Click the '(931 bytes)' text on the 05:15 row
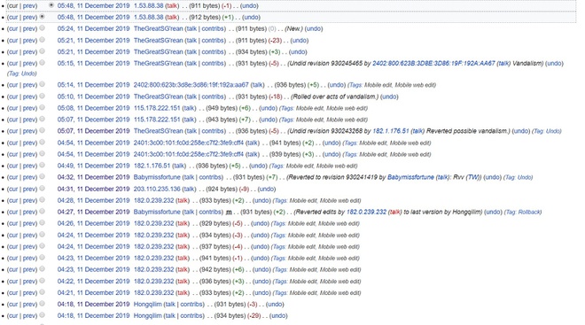The width and height of the screenshot is (585, 325). click(251, 64)
